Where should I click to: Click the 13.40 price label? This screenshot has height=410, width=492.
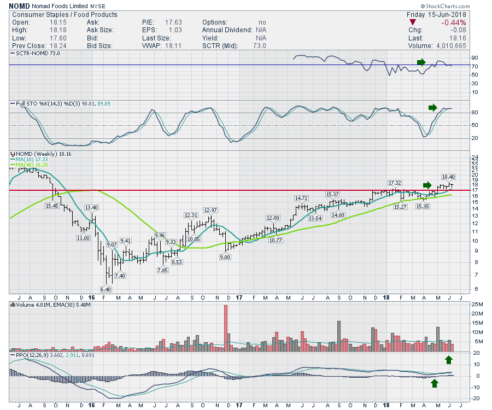91,207
